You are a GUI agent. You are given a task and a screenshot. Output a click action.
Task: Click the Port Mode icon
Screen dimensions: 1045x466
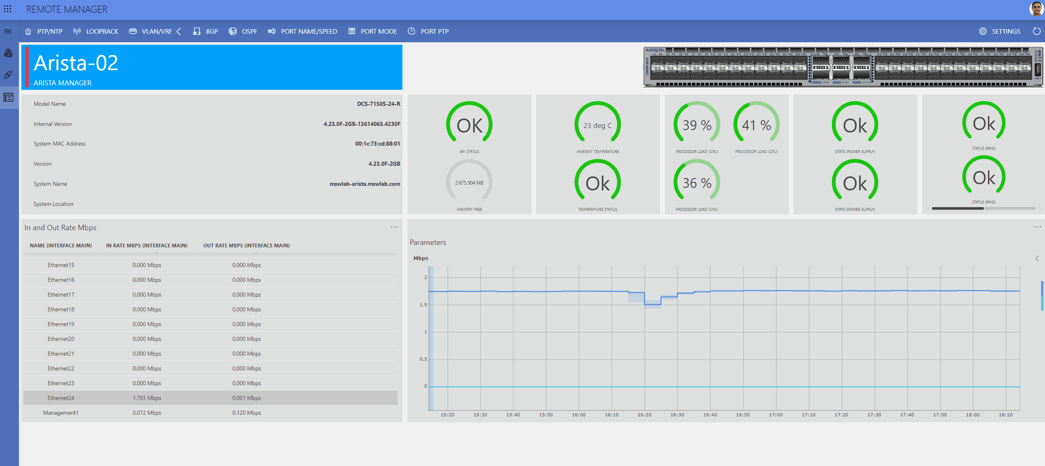click(x=352, y=31)
